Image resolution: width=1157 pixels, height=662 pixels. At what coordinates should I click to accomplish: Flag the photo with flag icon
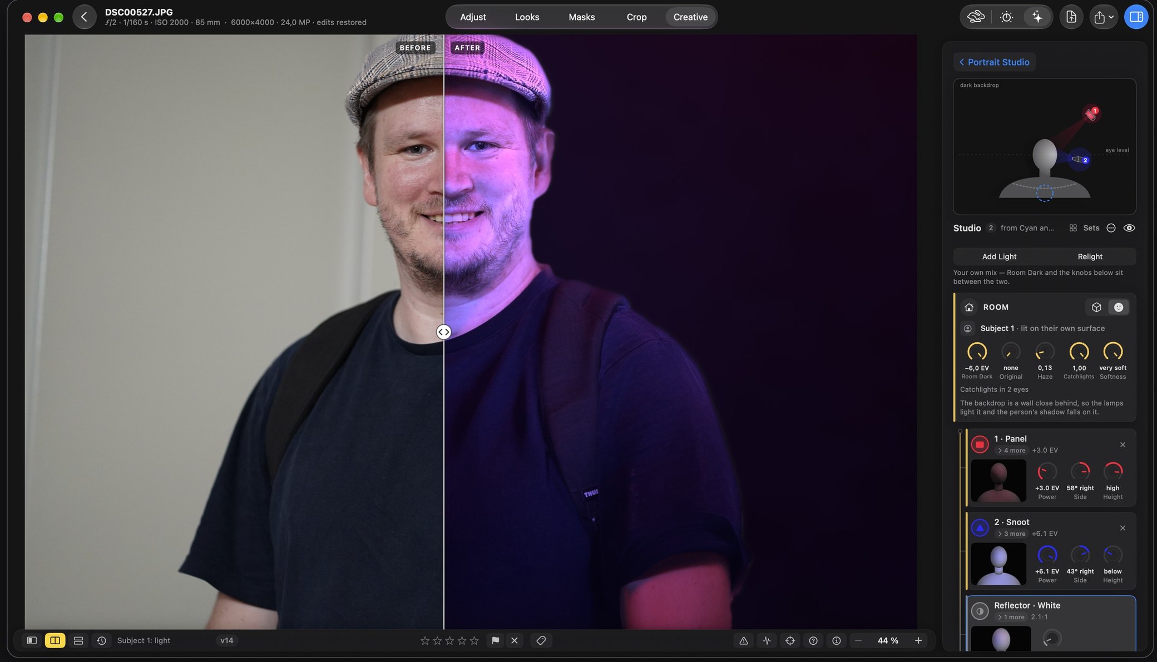495,641
